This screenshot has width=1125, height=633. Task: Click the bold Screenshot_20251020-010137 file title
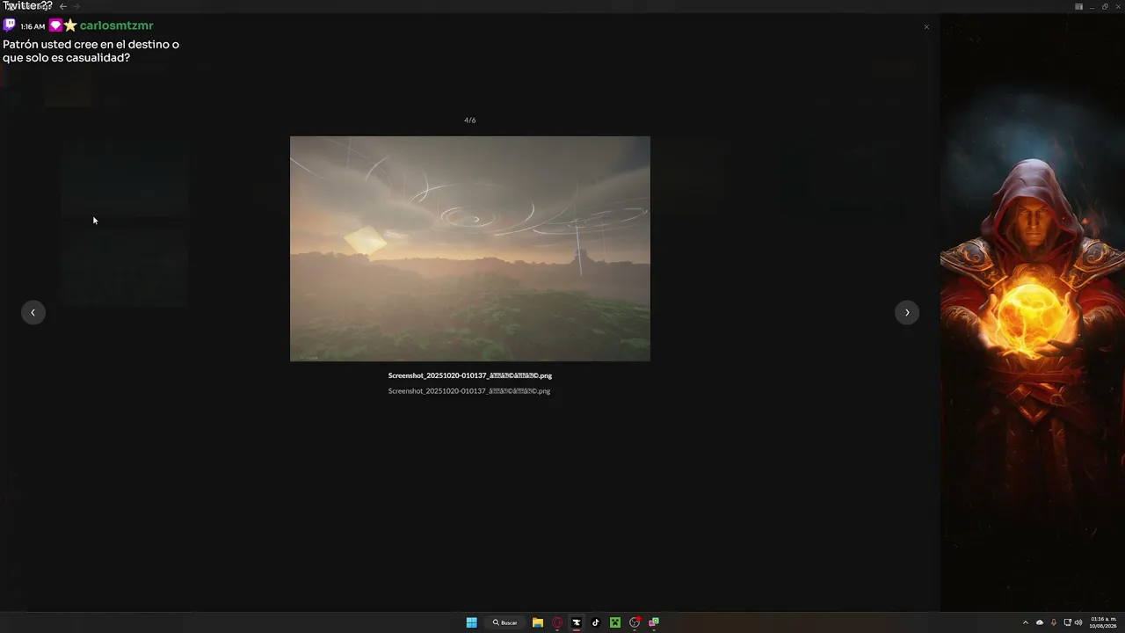(470, 375)
